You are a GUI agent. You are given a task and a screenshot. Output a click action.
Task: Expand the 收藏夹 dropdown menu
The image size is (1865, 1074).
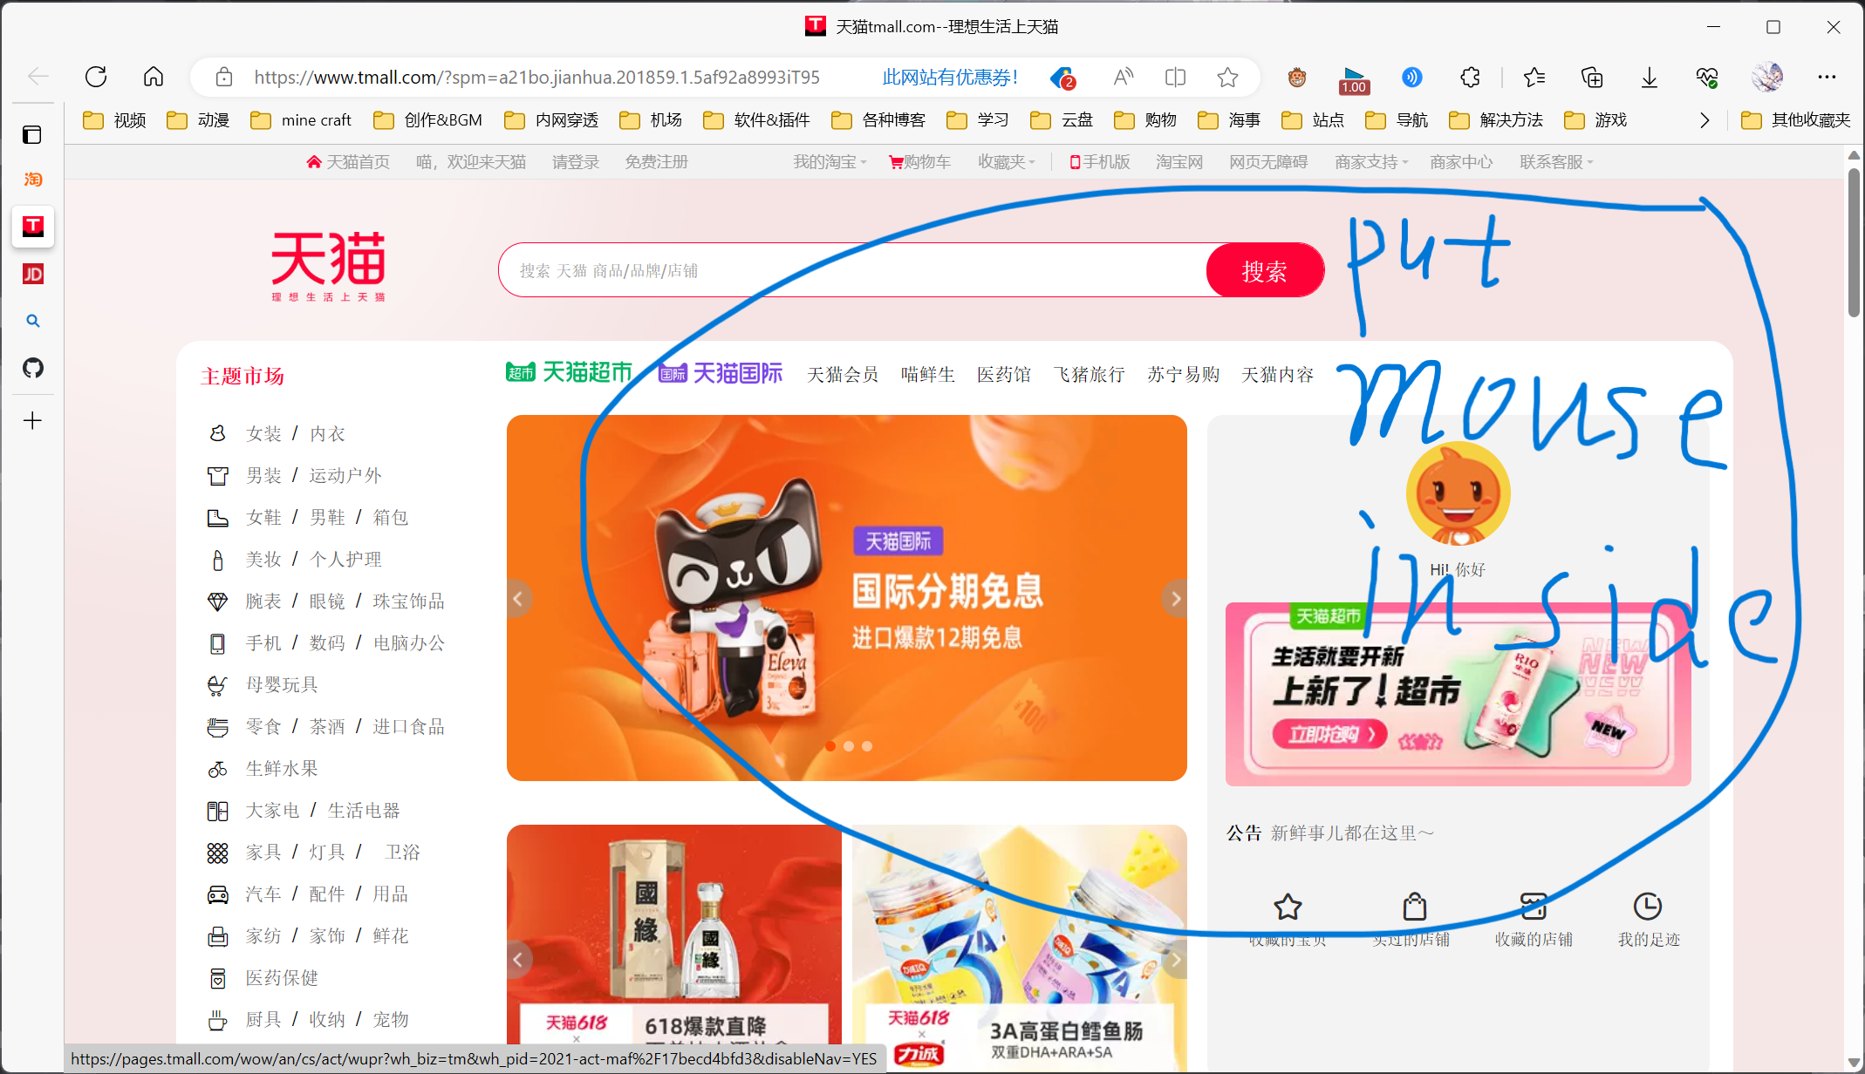pyautogui.click(x=1006, y=162)
